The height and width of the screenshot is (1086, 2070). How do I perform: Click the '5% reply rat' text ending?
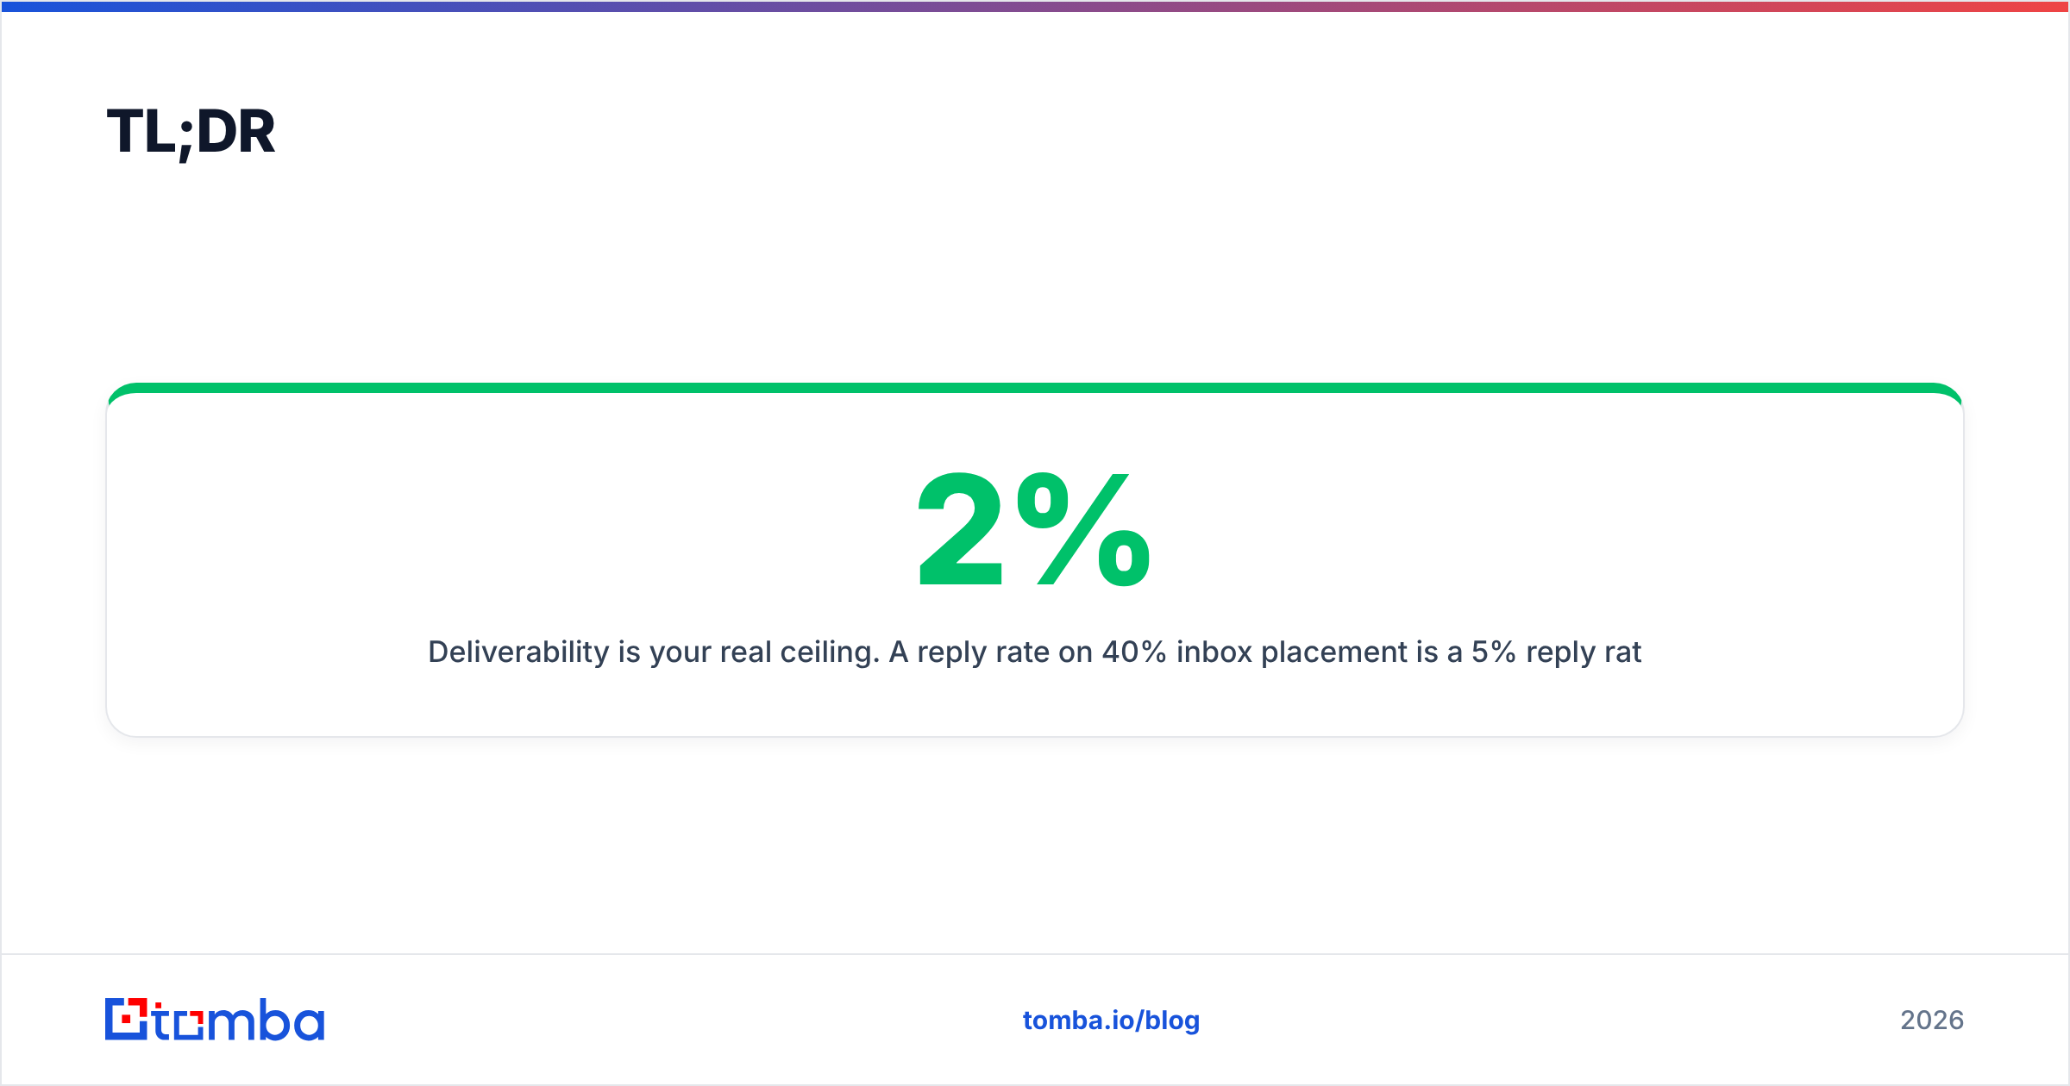[1556, 652]
